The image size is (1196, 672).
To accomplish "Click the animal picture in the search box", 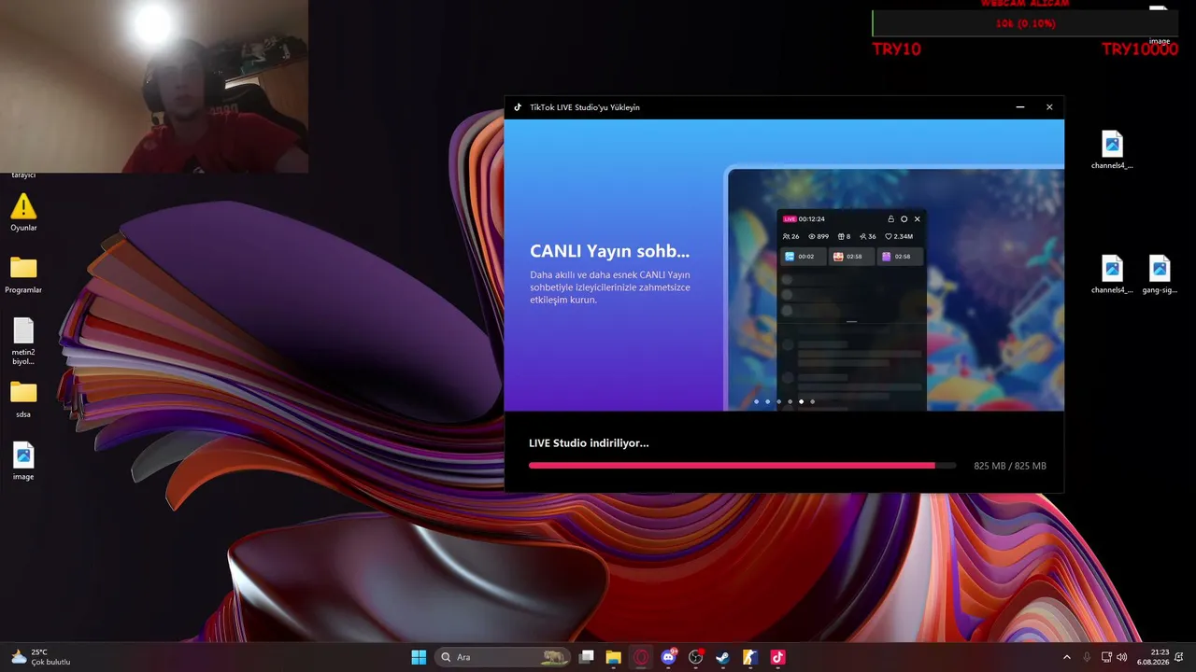I will point(553,657).
